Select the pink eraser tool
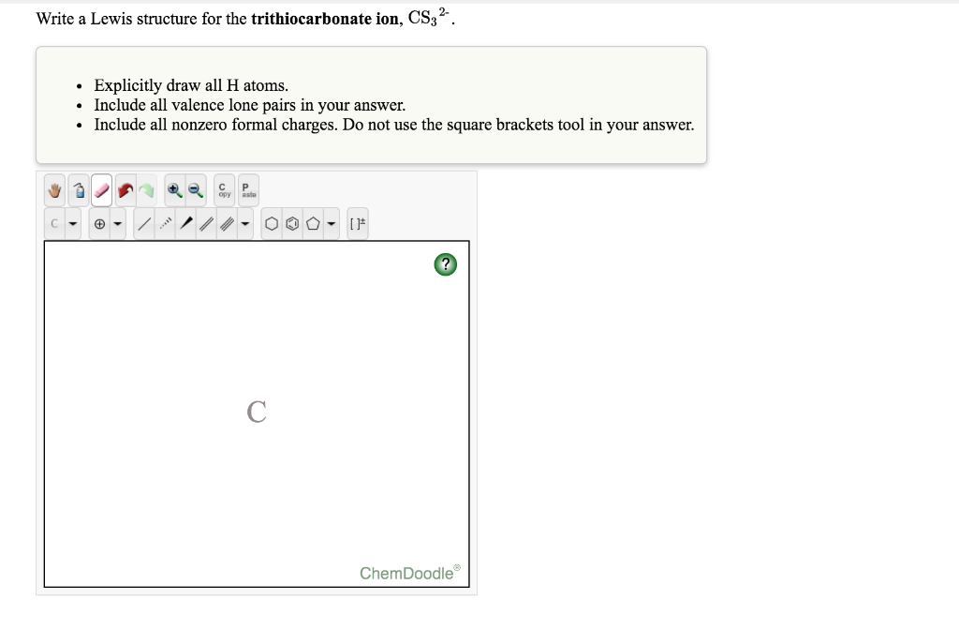 point(102,190)
